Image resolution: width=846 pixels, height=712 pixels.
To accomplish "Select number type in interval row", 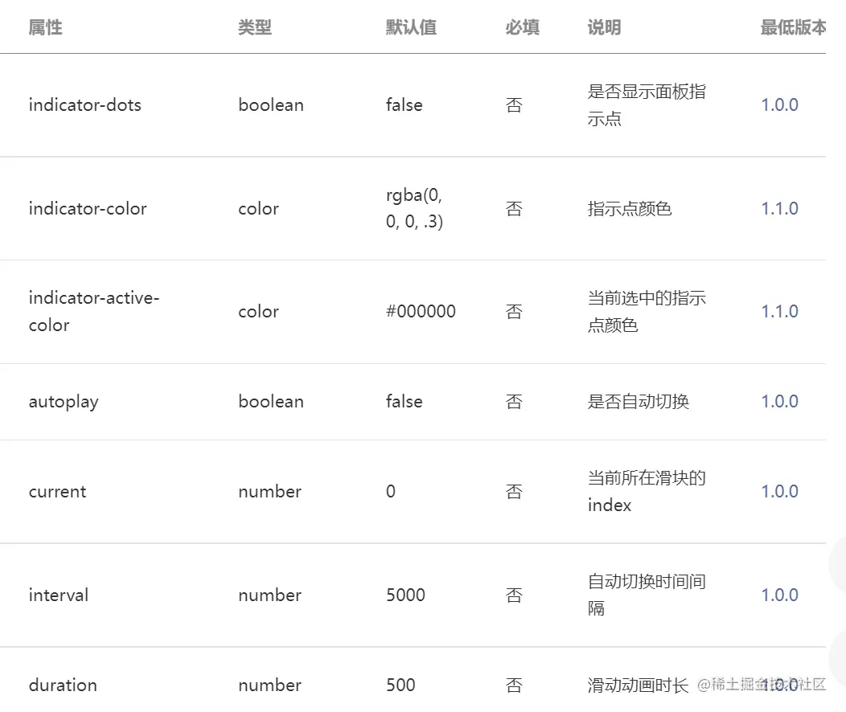I will 269,595.
